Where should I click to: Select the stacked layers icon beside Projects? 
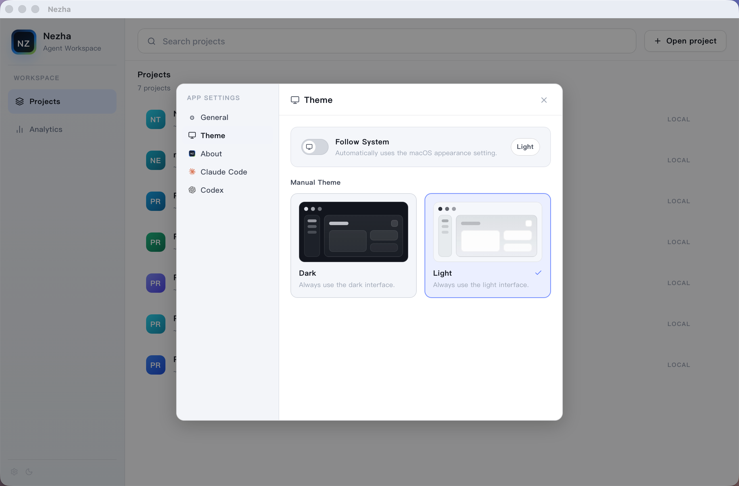[19, 101]
